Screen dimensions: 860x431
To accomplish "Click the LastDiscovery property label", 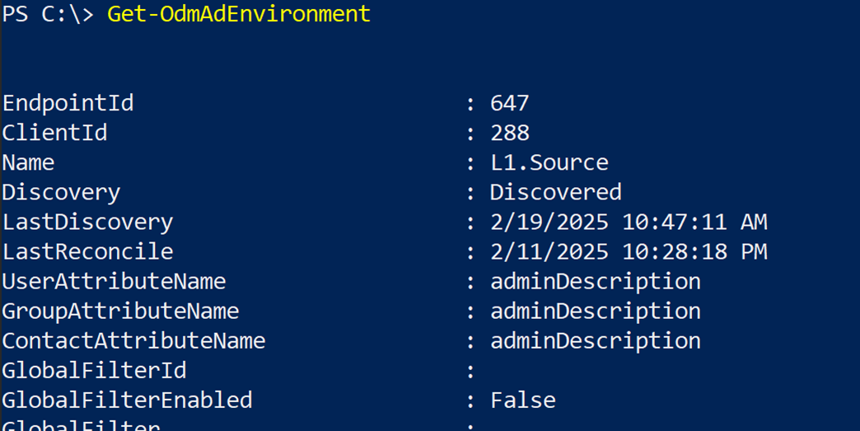I will 87,222.
